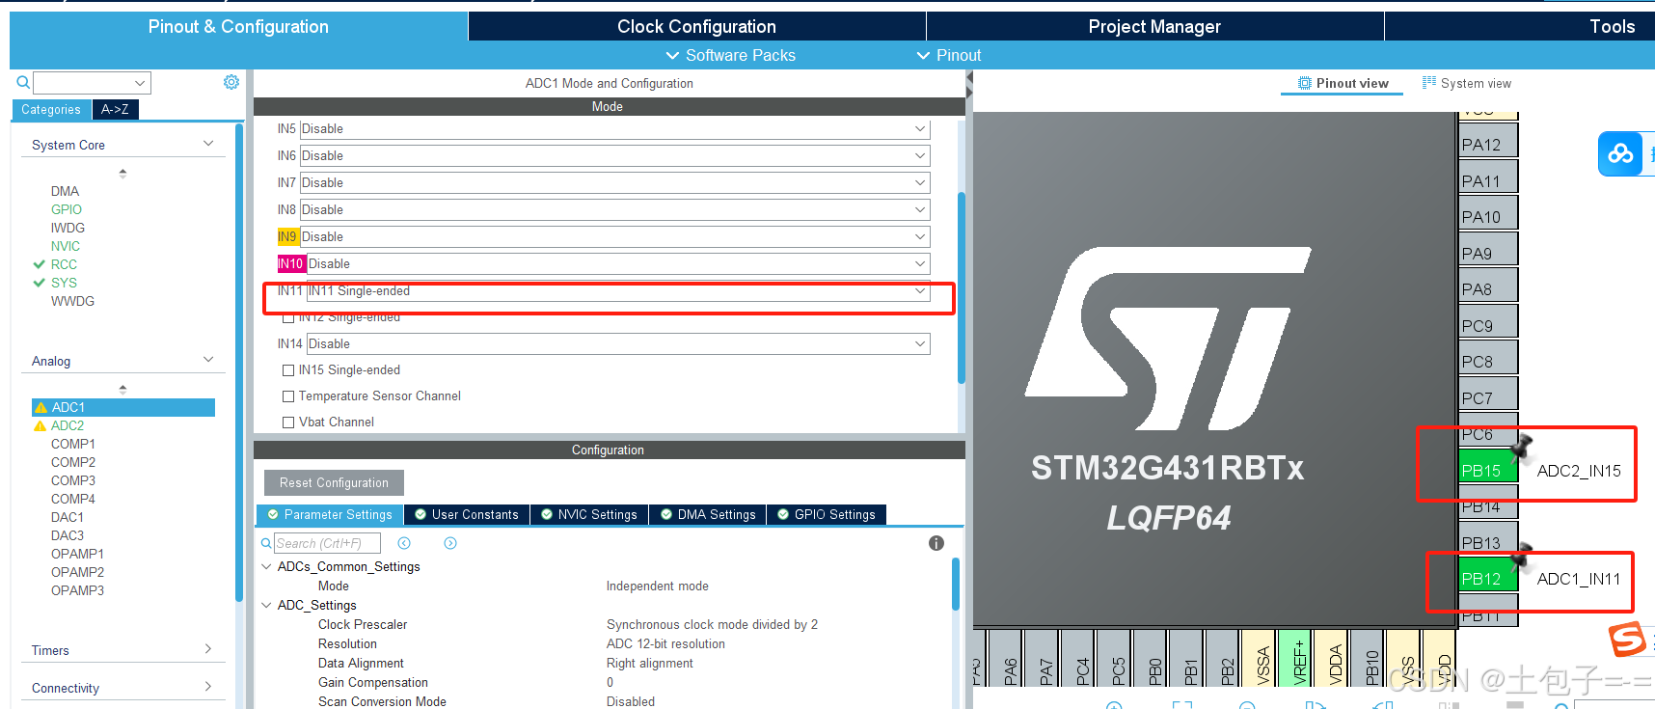
Task: Select DAC1 in Analog list
Action: click(68, 517)
